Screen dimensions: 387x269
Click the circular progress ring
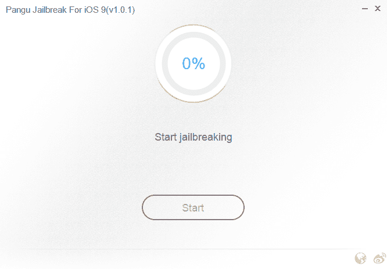(193, 64)
